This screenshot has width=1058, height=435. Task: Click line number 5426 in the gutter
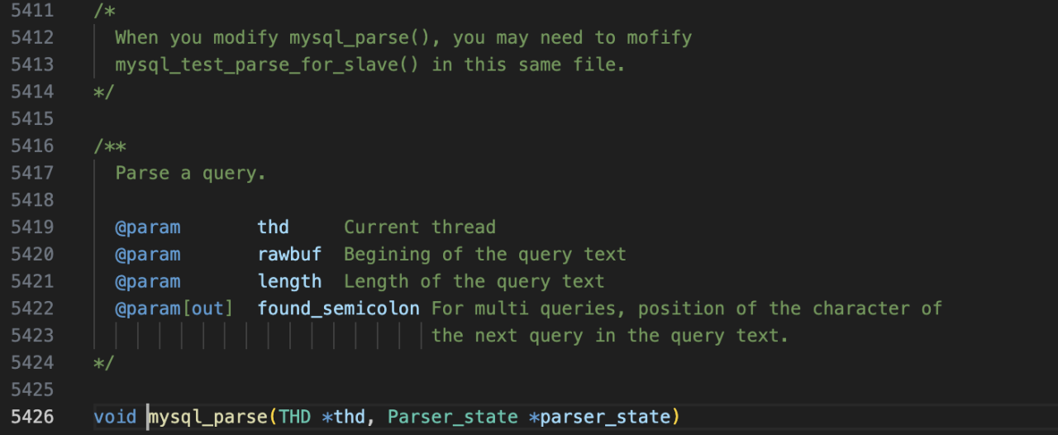tap(32, 417)
